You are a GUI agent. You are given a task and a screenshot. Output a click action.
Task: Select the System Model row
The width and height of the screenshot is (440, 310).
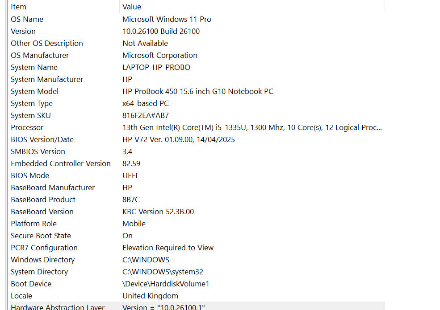pyautogui.click(x=197, y=91)
